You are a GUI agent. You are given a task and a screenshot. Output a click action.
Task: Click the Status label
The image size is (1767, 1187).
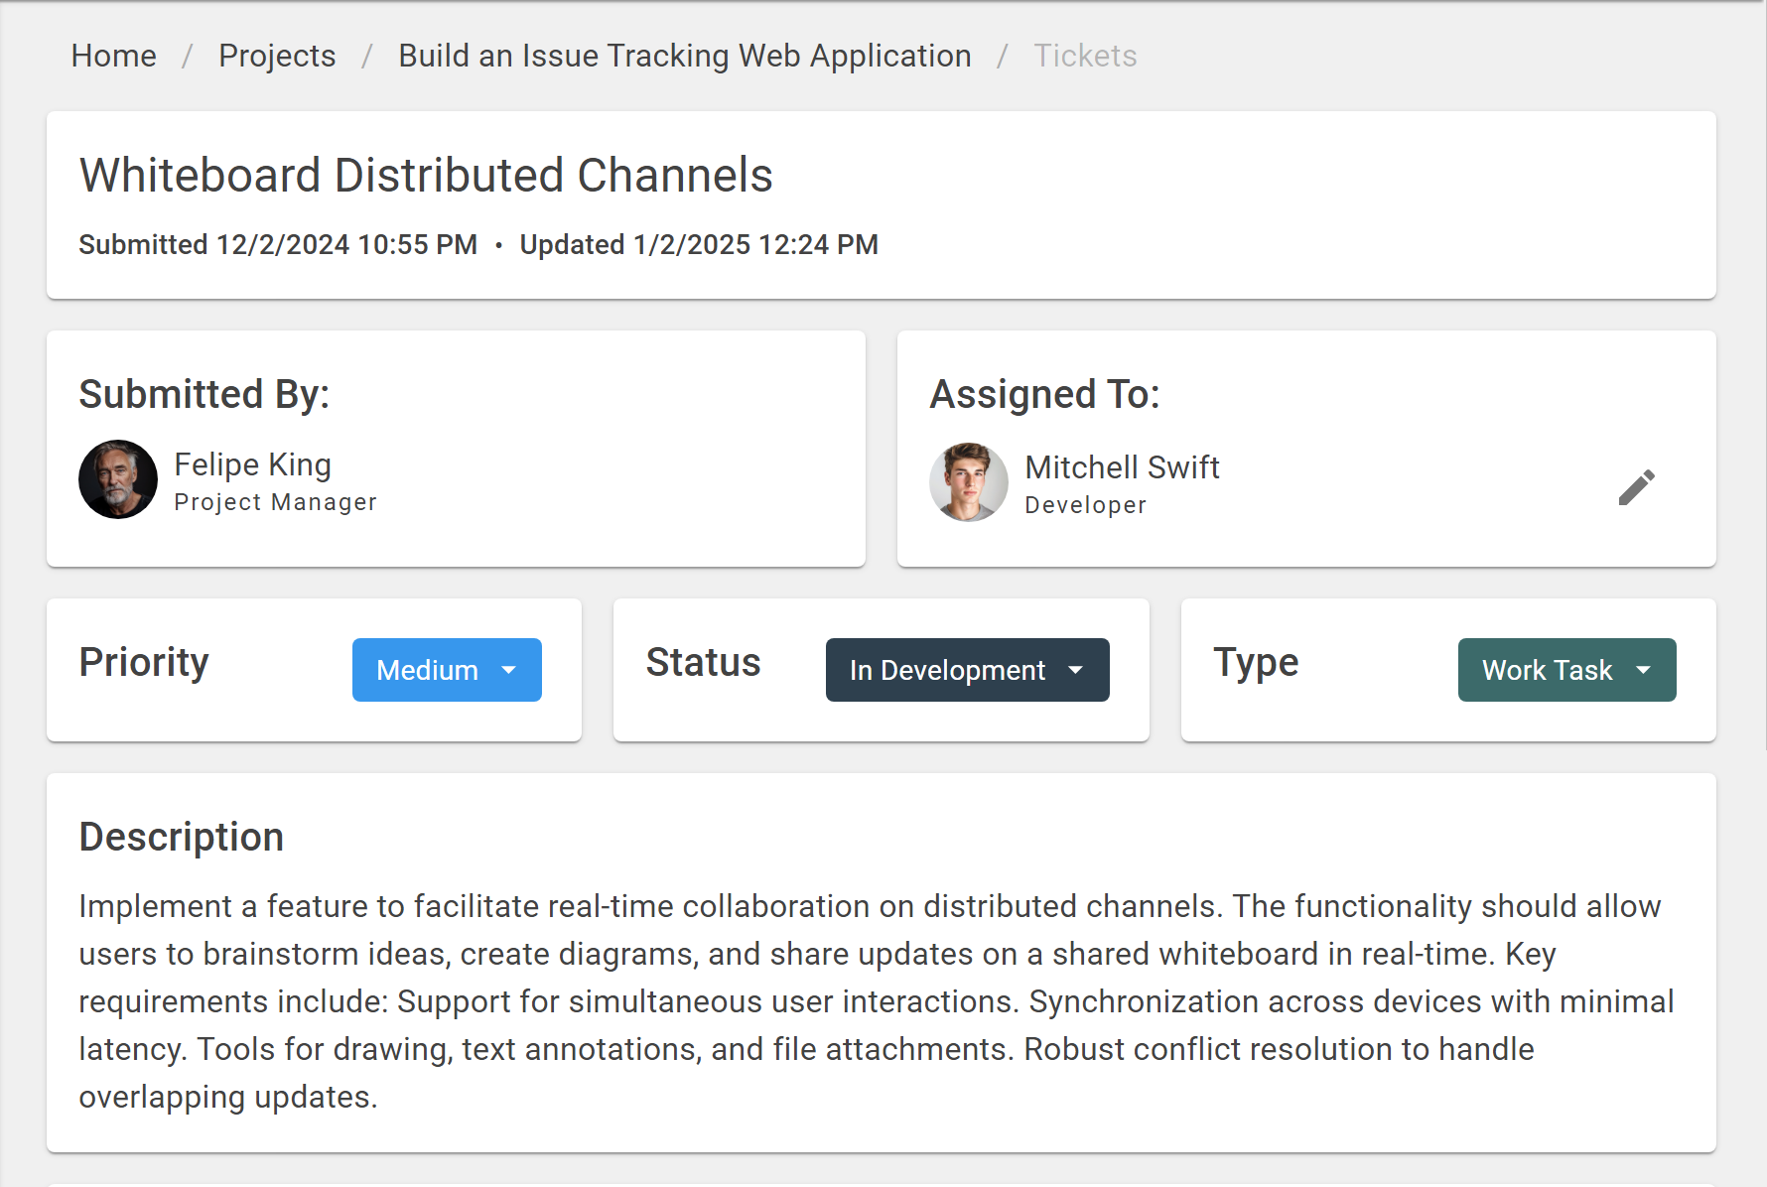pyautogui.click(x=703, y=662)
